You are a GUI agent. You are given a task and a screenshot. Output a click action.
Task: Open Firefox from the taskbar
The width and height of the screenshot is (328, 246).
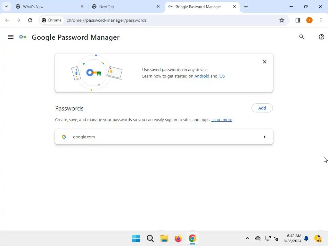click(x=178, y=238)
